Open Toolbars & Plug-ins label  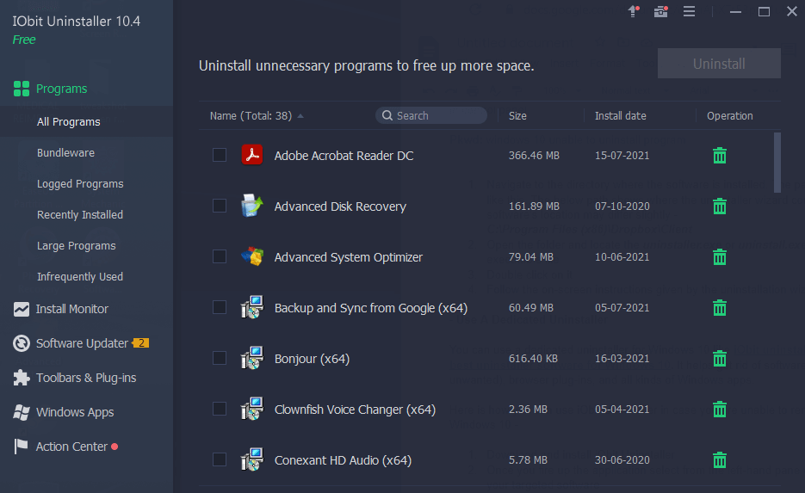click(x=86, y=378)
